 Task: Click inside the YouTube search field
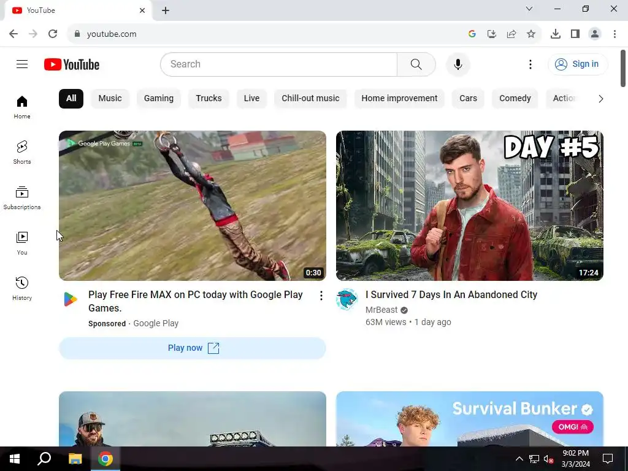(x=279, y=64)
